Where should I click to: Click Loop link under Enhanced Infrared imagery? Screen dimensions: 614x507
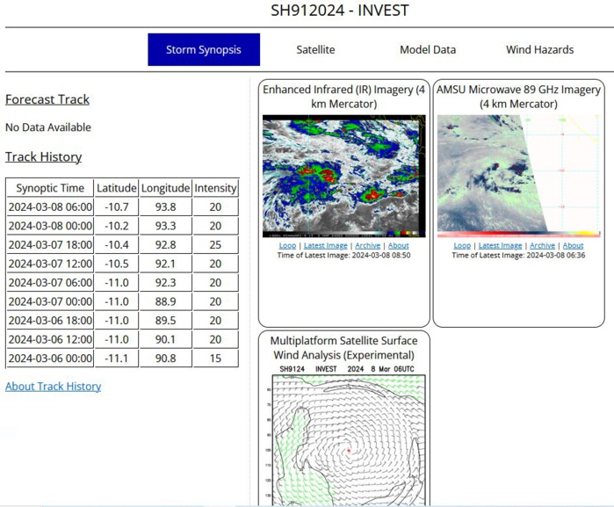(x=287, y=246)
